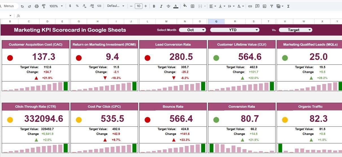Insert a chart using the chart icon

(264, 6)
